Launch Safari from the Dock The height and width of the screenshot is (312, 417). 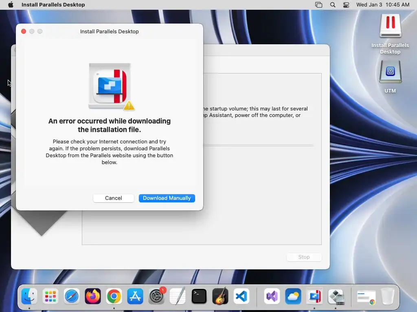72,296
